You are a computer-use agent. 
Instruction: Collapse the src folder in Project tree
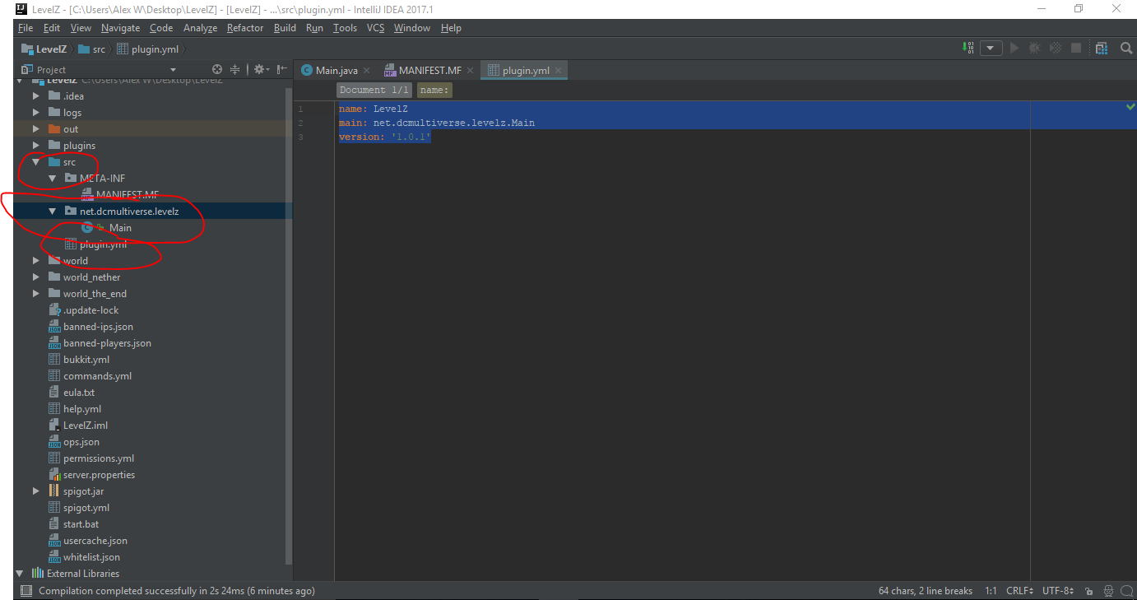tap(35, 161)
